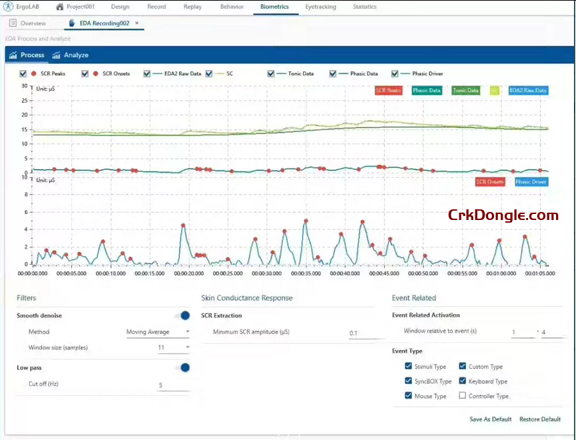Click the SCR Peaks red legend tag

tap(388, 90)
